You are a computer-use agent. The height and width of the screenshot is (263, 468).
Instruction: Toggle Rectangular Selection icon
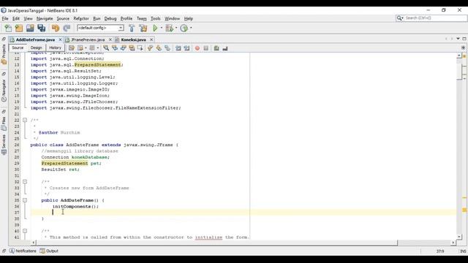click(x=140, y=47)
